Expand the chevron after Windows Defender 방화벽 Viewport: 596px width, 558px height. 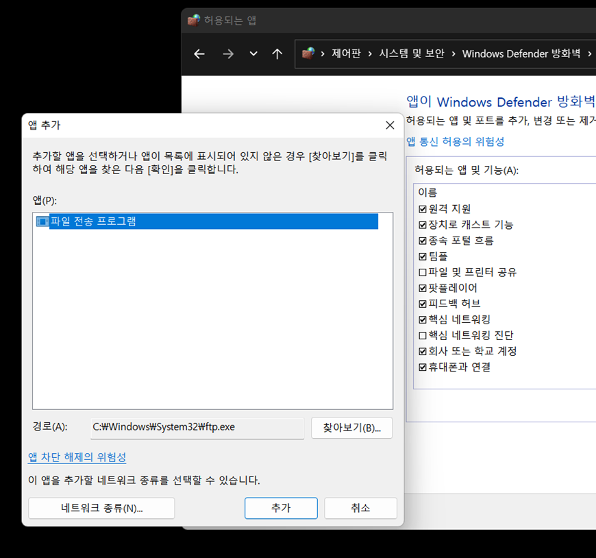(590, 54)
